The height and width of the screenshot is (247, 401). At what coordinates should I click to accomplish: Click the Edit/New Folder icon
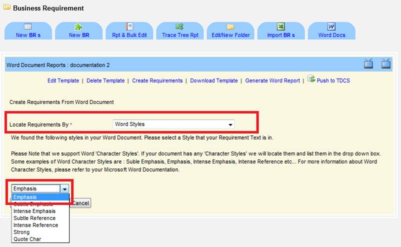(x=230, y=26)
